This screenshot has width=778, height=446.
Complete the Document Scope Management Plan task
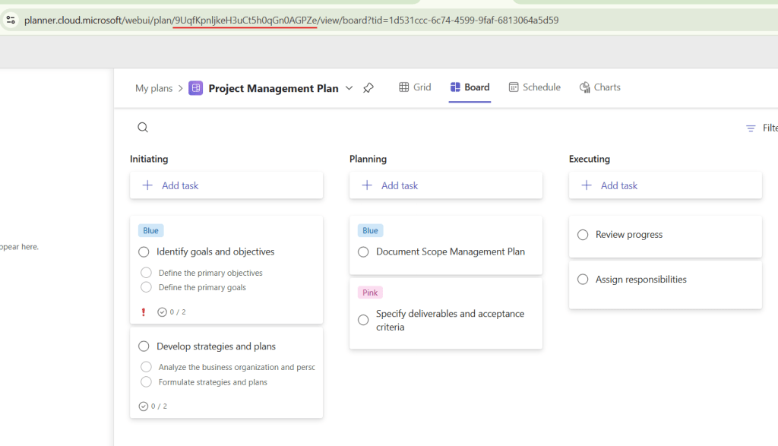point(363,251)
